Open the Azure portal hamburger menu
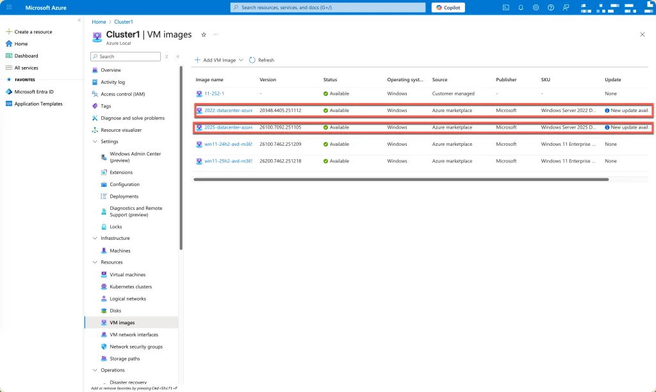The image size is (656, 392). coord(9,8)
